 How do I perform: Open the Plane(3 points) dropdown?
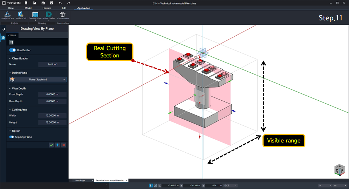tap(37, 80)
